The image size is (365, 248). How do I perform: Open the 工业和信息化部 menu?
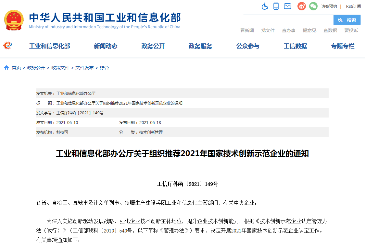pyautogui.click(x=50, y=46)
